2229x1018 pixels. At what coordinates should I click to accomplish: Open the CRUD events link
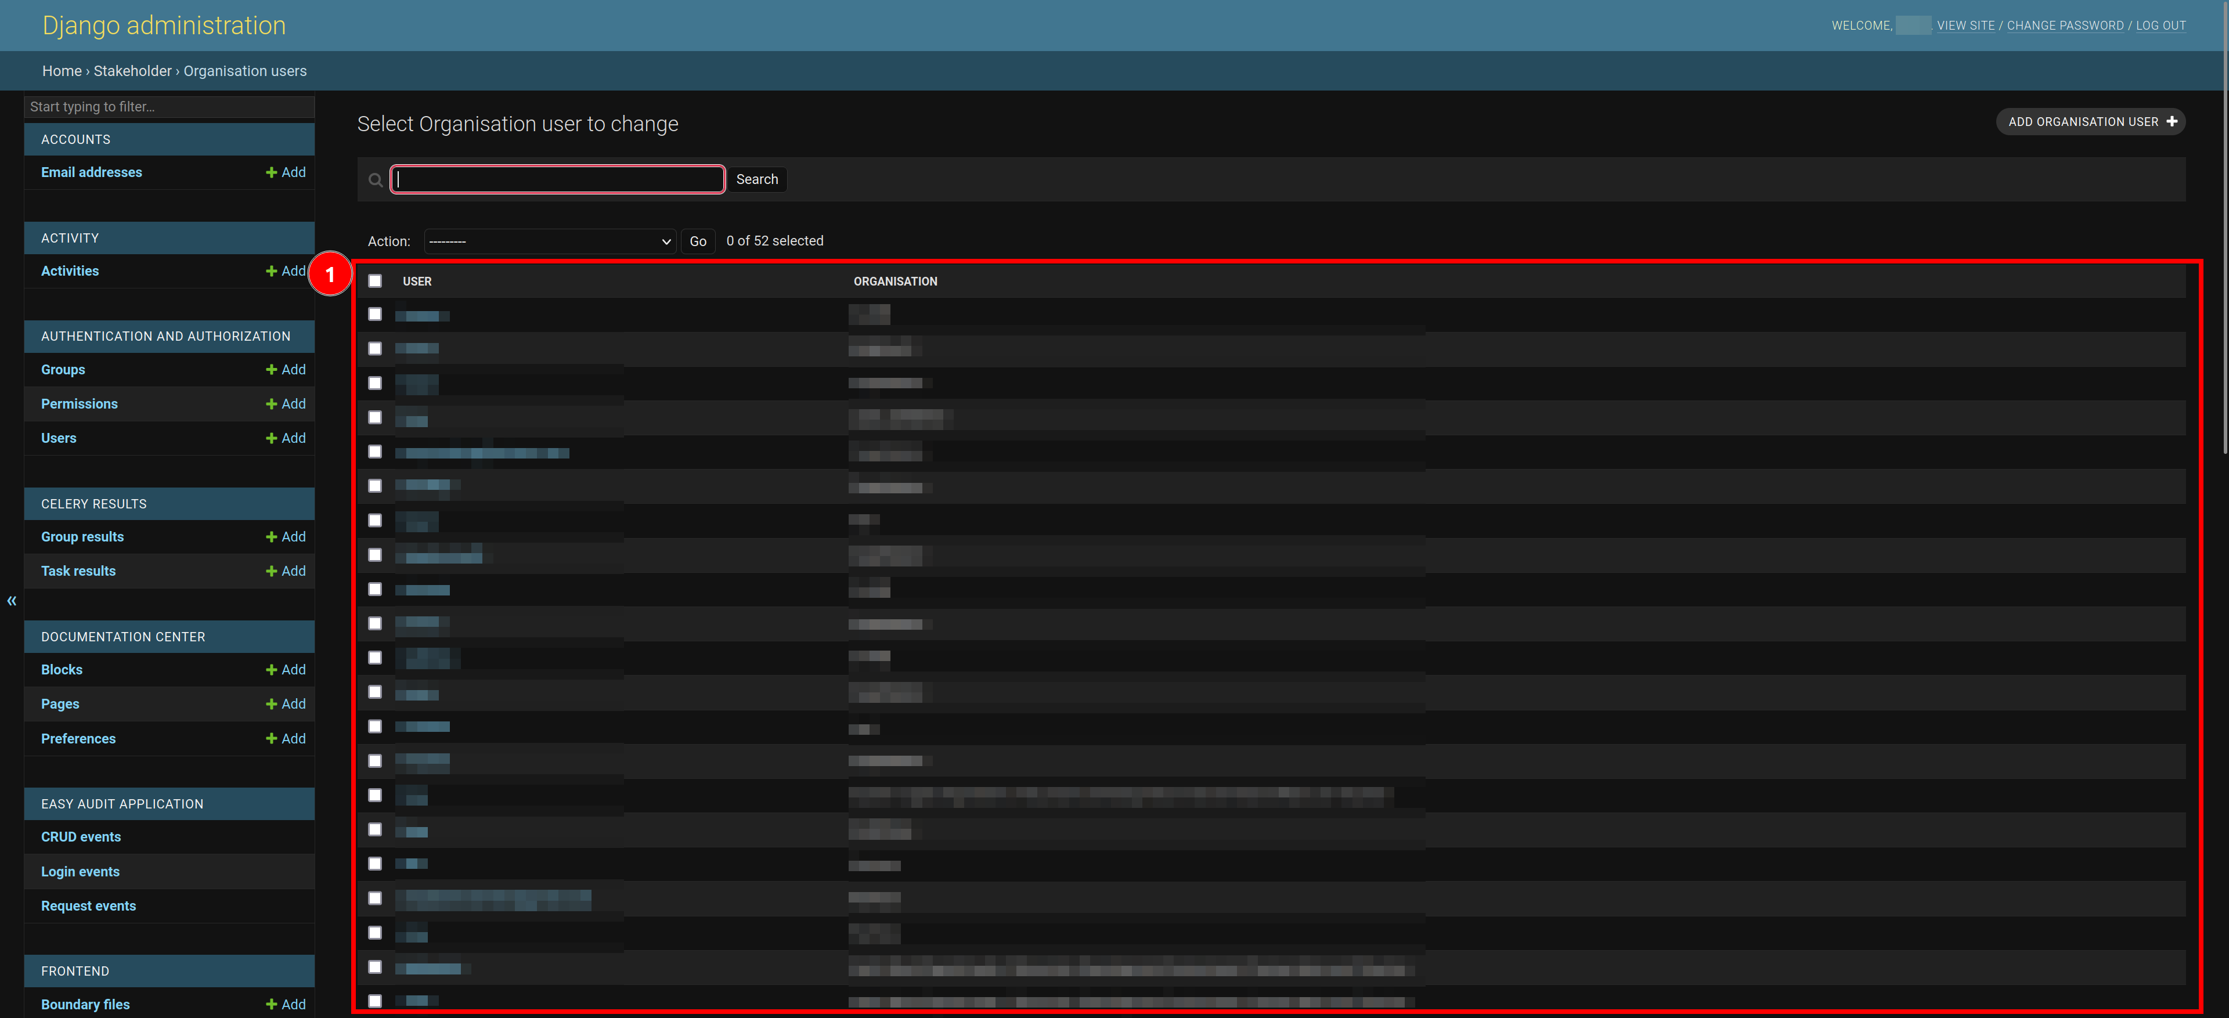[81, 837]
